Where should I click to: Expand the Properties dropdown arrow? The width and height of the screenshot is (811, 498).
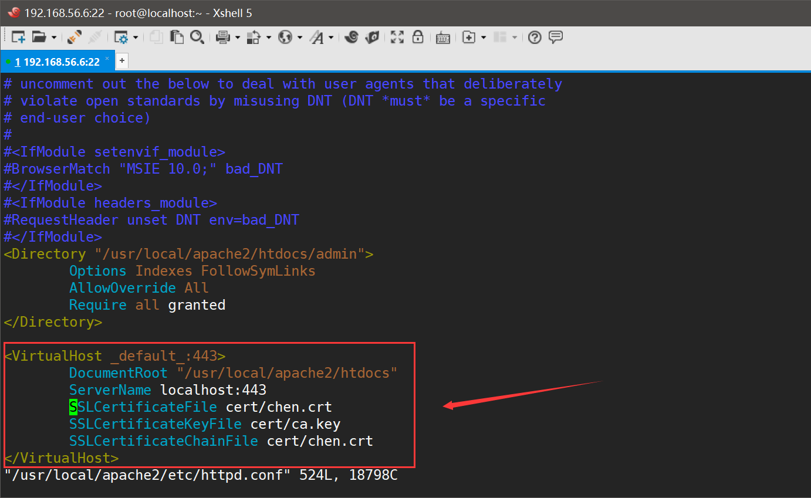pyautogui.click(x=136, y=38)
